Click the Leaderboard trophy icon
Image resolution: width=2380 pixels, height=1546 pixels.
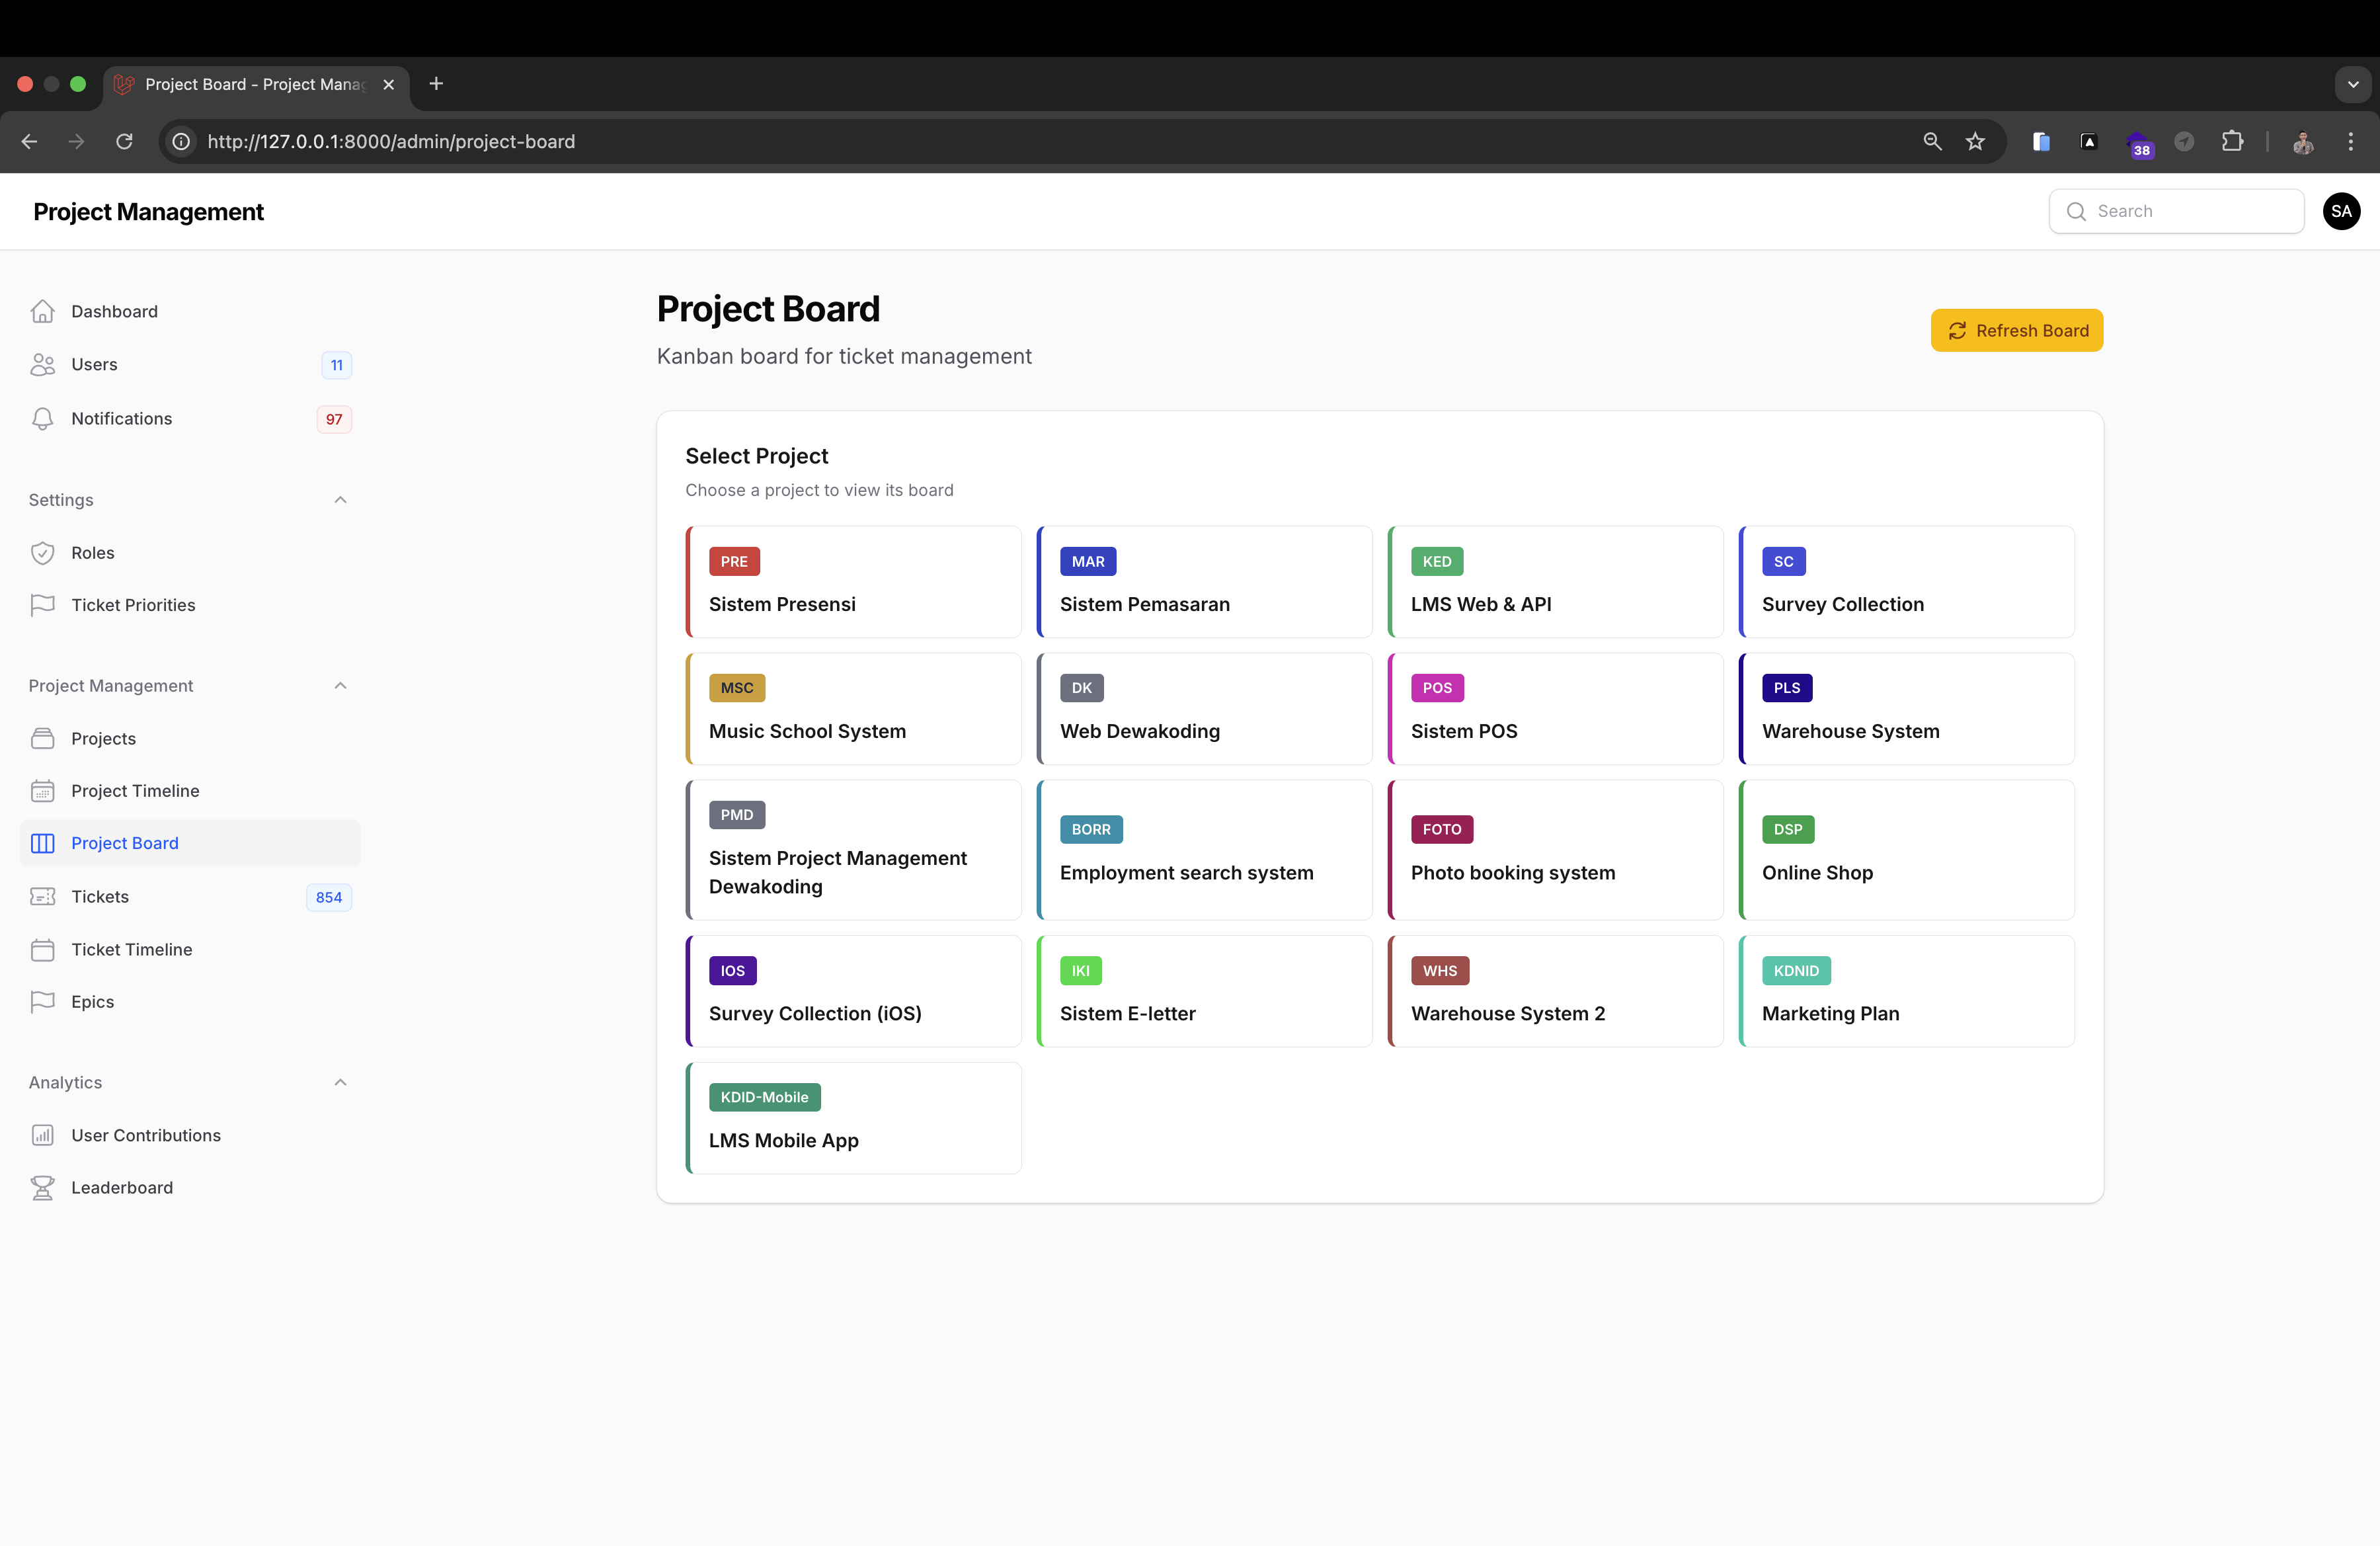pyautogui.click(x=42, y=1187)
